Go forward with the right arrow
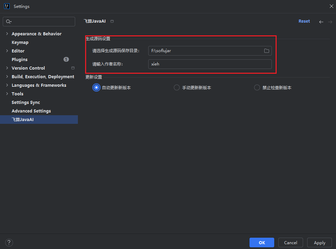 [330, 22]
